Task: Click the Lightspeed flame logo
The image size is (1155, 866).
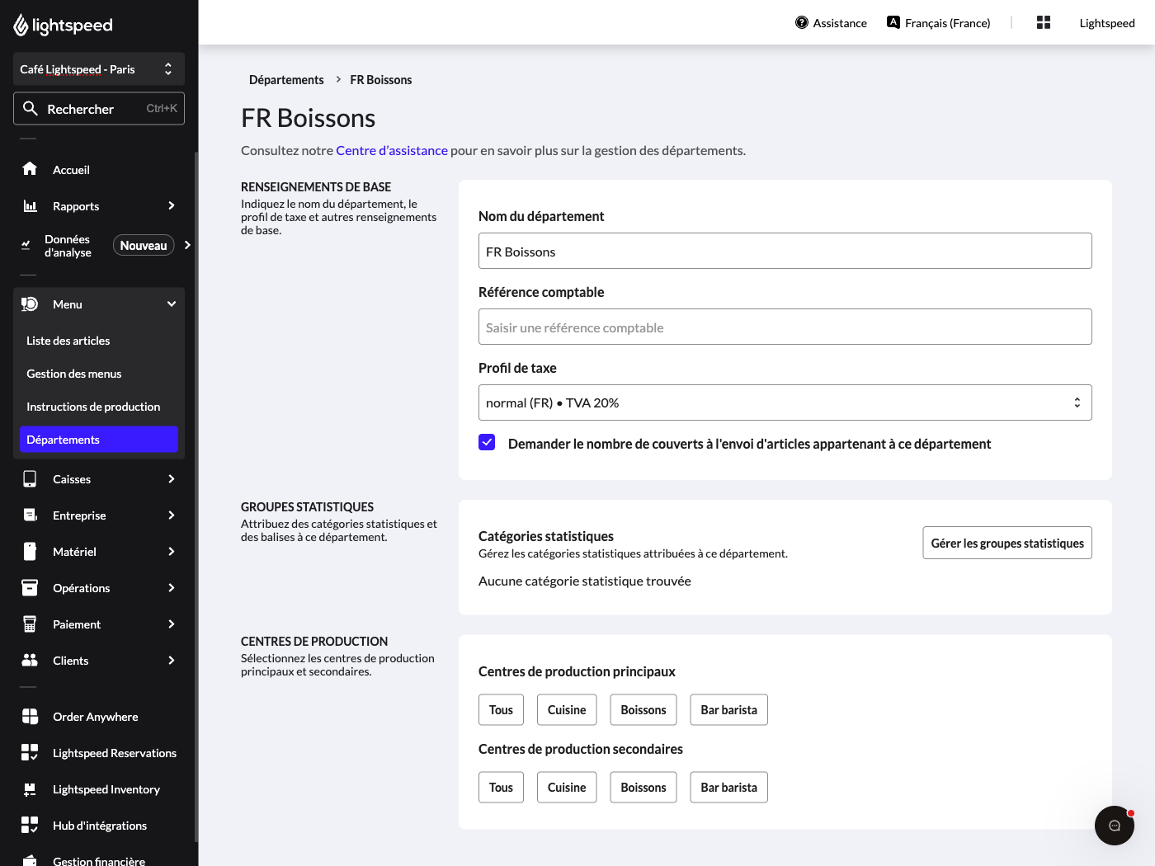Action: tap(21, 26)
